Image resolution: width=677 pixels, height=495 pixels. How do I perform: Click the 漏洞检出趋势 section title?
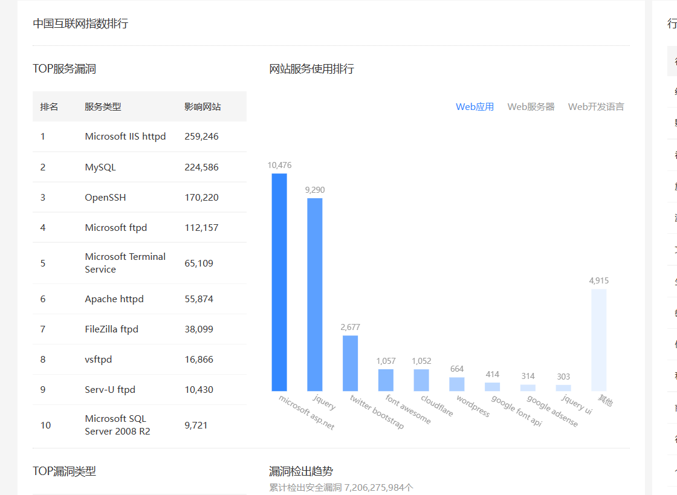(301, 471)
